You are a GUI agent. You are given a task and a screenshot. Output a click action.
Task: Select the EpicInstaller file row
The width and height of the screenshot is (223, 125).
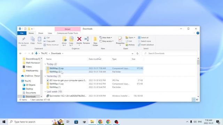pyautogui.click(x=94, y=96)
